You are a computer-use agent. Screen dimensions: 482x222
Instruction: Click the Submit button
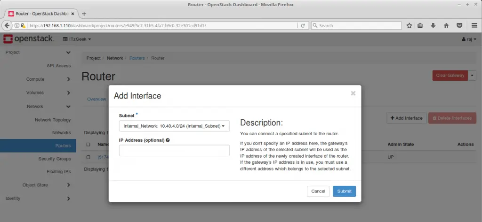coord(344,191)
